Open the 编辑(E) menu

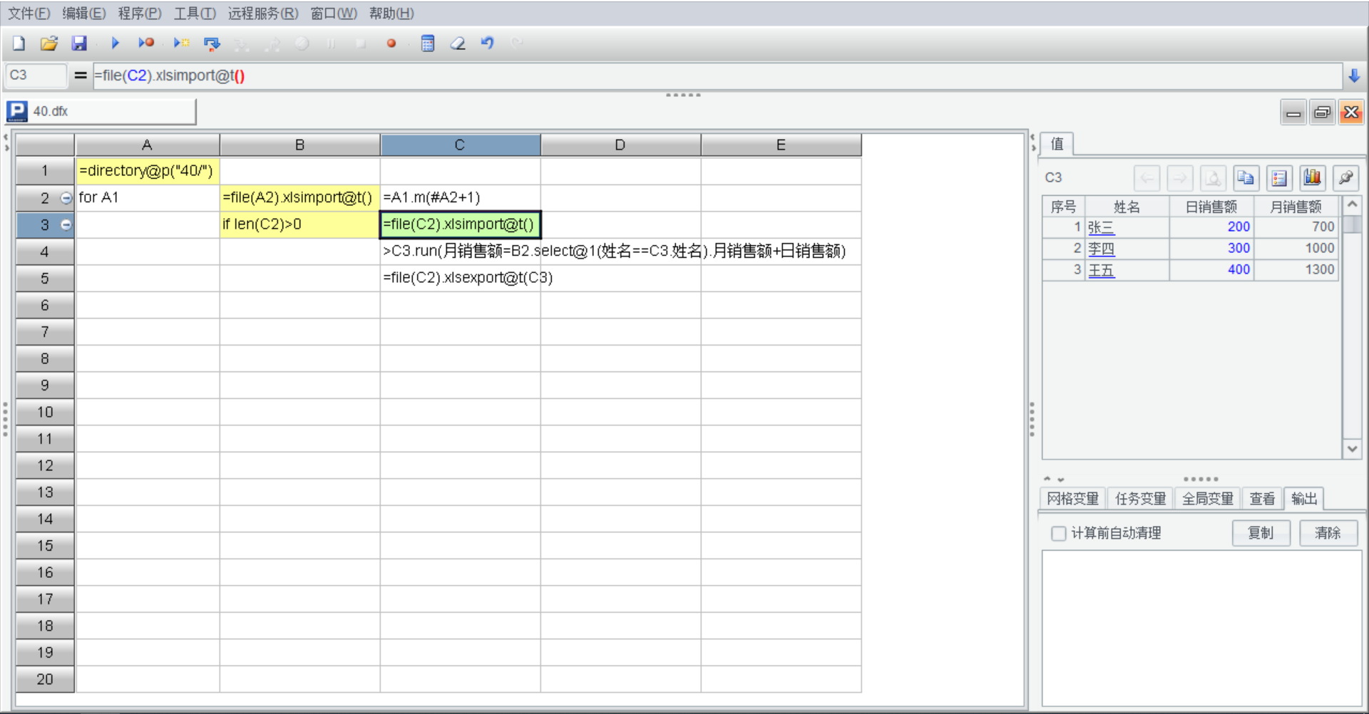coord(84,14)
